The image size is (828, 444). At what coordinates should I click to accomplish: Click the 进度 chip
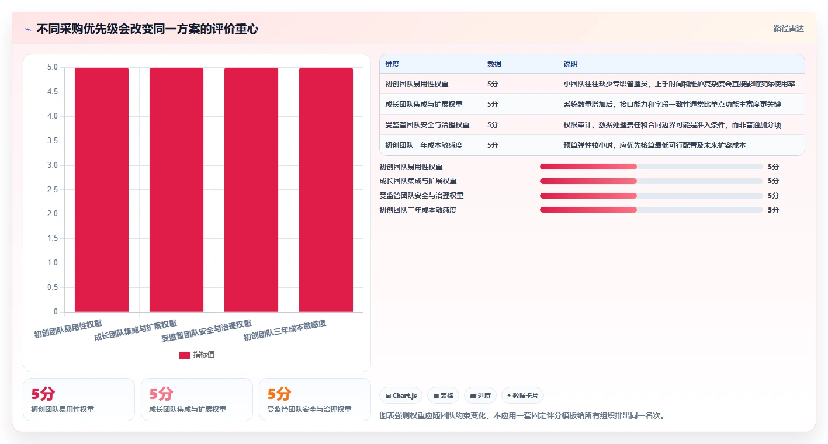point(480,396)
